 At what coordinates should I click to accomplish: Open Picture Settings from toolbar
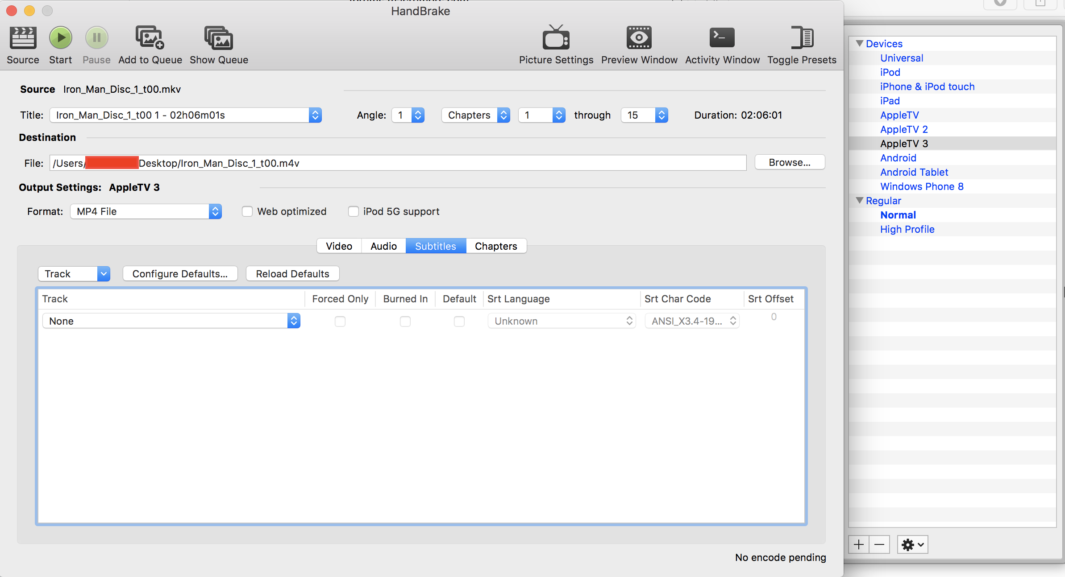[x=556, y=38]
